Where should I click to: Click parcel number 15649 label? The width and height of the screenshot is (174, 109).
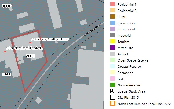pyautogui.click(x=6, y=5)
